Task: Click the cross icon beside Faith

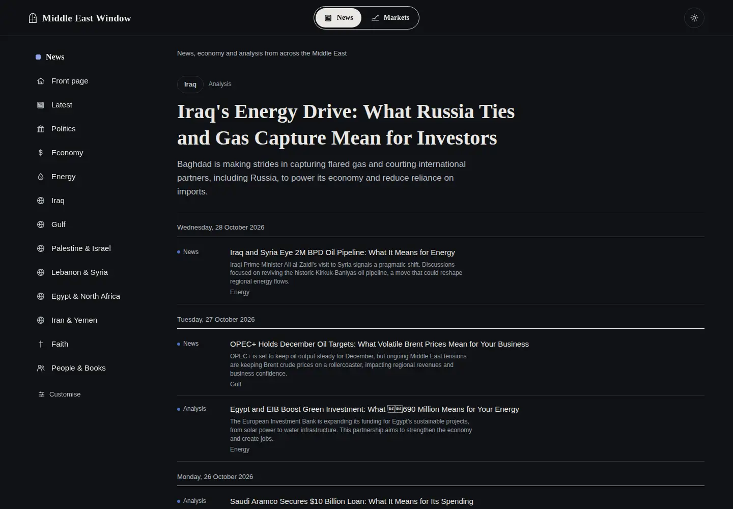Action: click(41, 344)
